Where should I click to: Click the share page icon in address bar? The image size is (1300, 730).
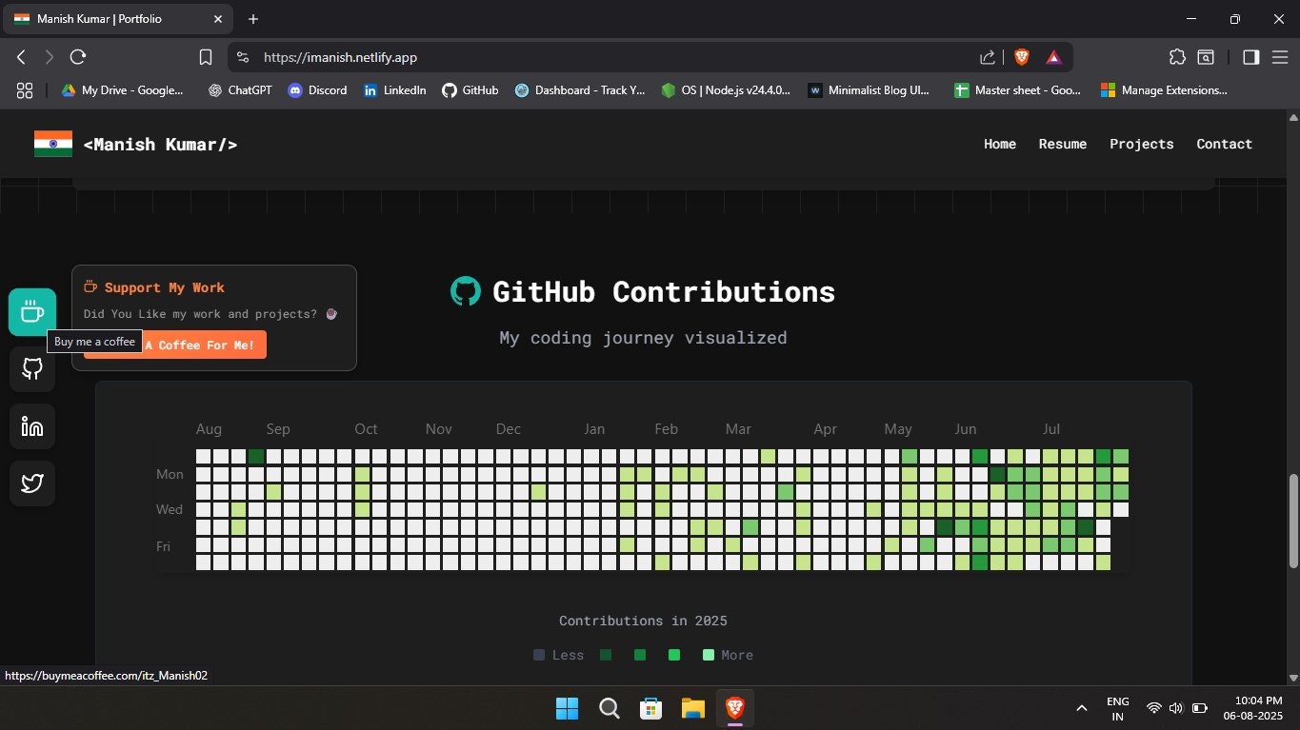pyautogui.click(x=988, y=57)
